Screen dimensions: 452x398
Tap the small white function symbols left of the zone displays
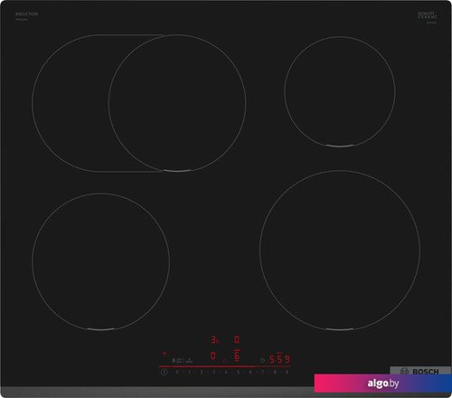click(x=183, y=360)
